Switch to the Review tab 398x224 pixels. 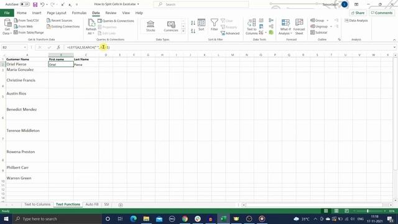(111, 12)
